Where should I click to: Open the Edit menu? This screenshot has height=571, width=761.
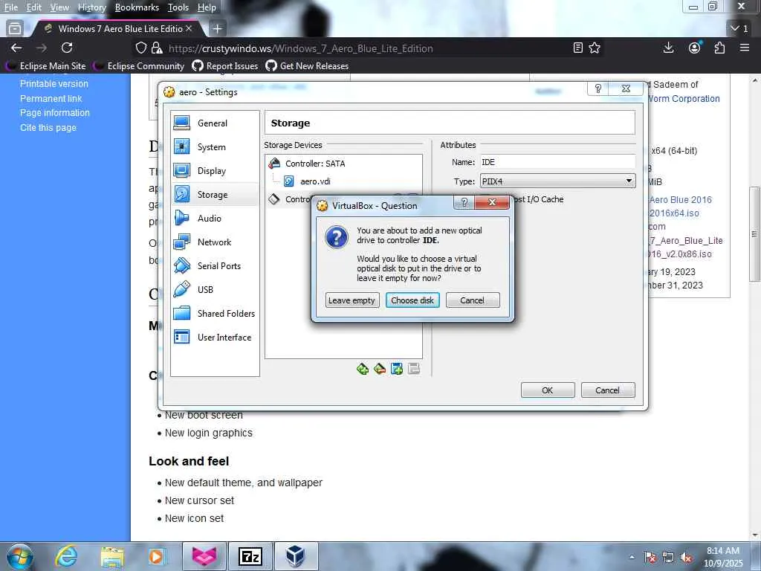coord(33,7)
